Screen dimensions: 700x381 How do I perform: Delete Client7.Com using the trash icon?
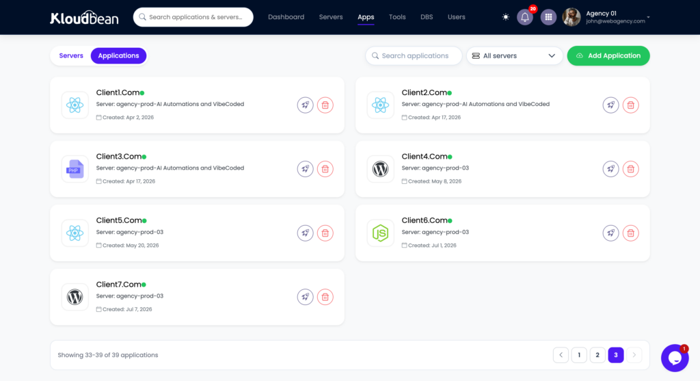tap(325, 297)
